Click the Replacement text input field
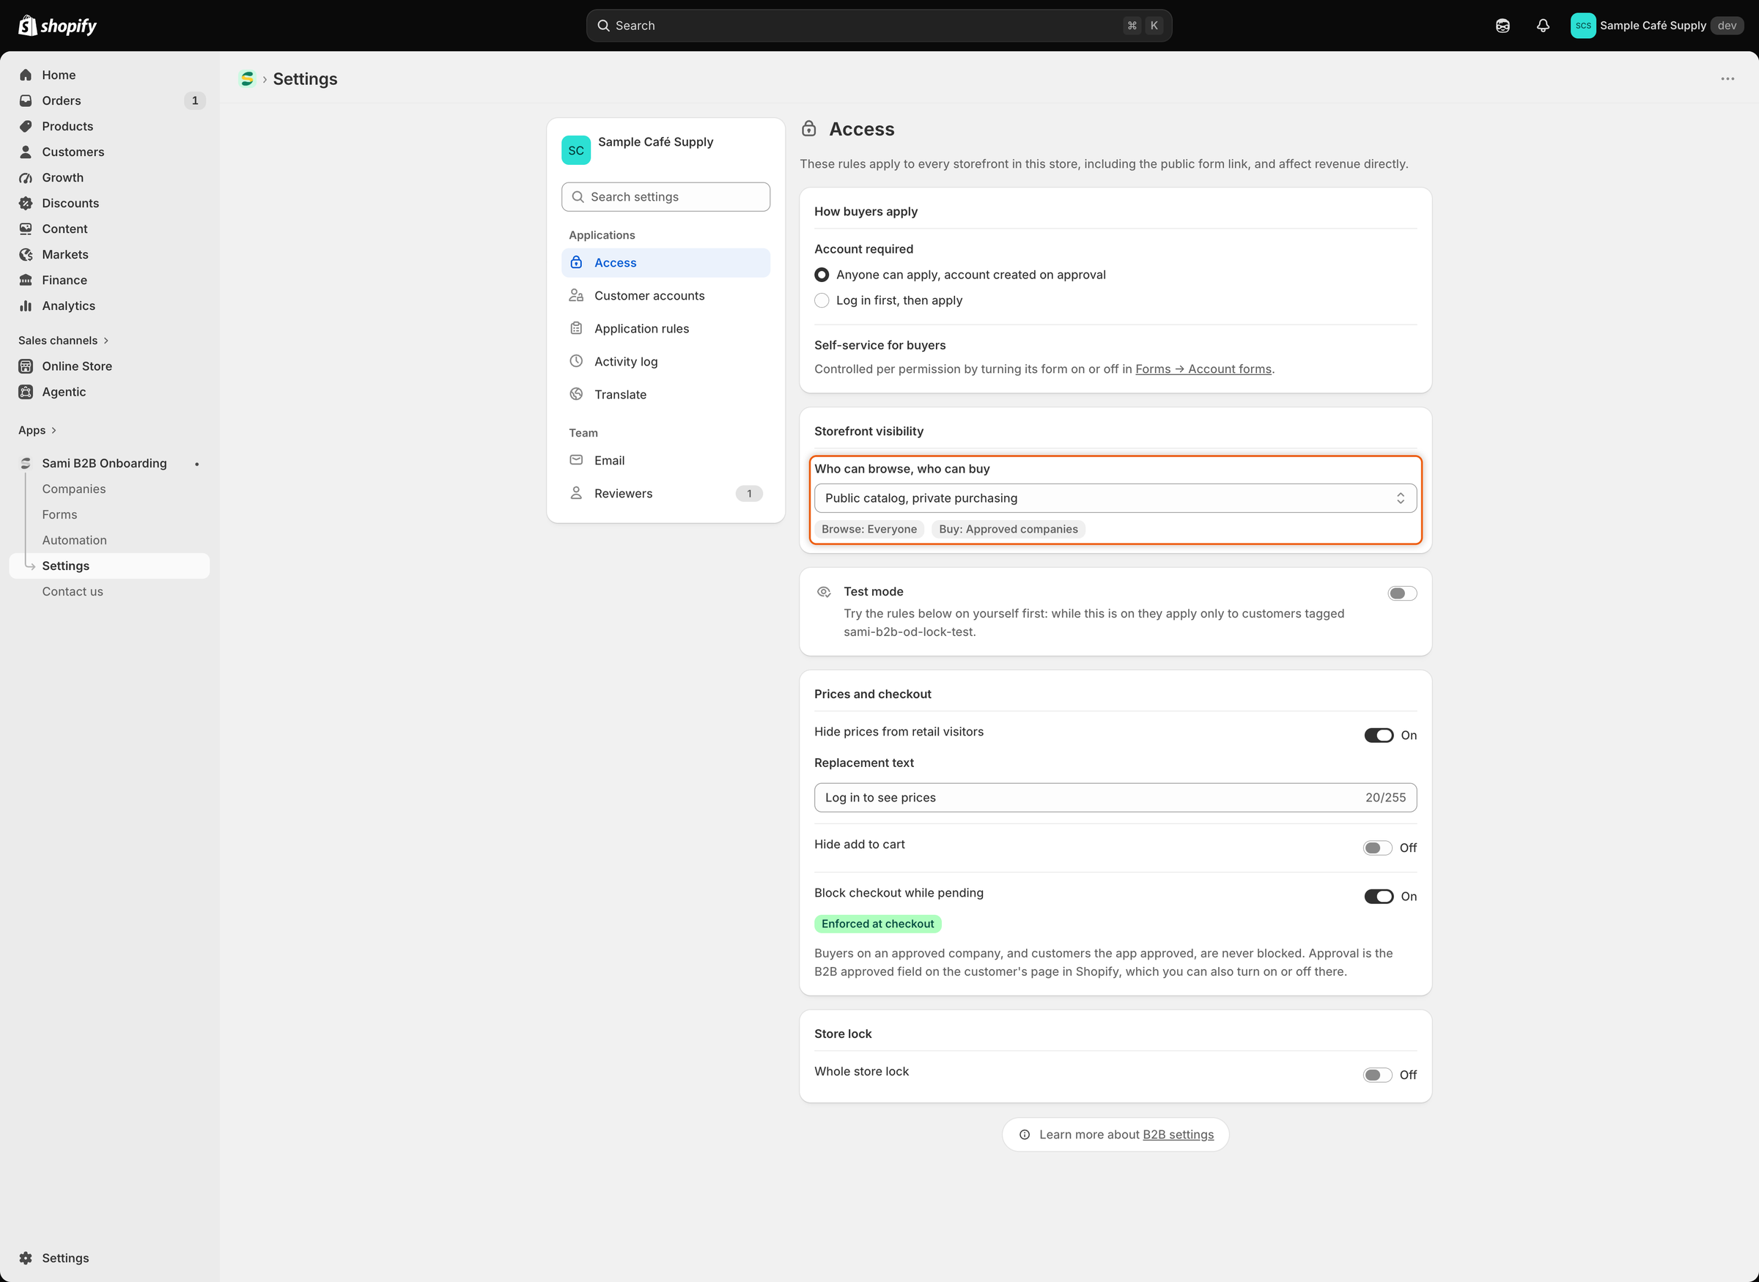Screen dimensions: 1759x1282 pos(1115,797)
